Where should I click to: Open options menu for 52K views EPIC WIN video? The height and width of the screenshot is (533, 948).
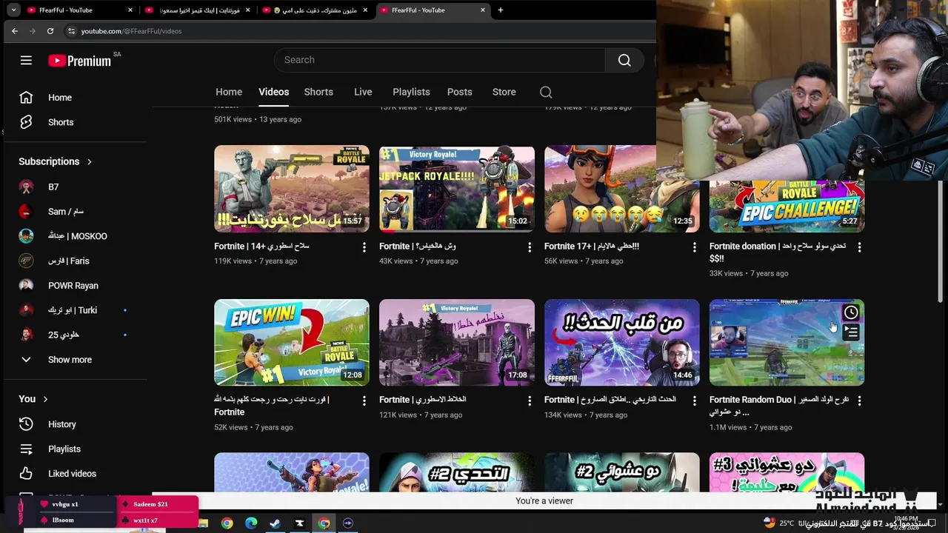364,400
